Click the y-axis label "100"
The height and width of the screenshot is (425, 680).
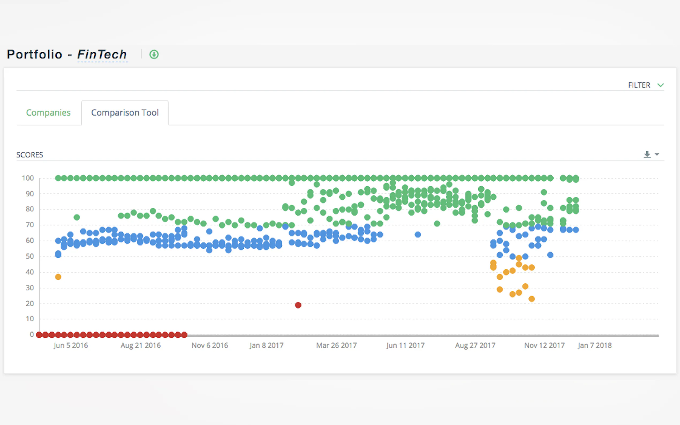coord(28,178)
